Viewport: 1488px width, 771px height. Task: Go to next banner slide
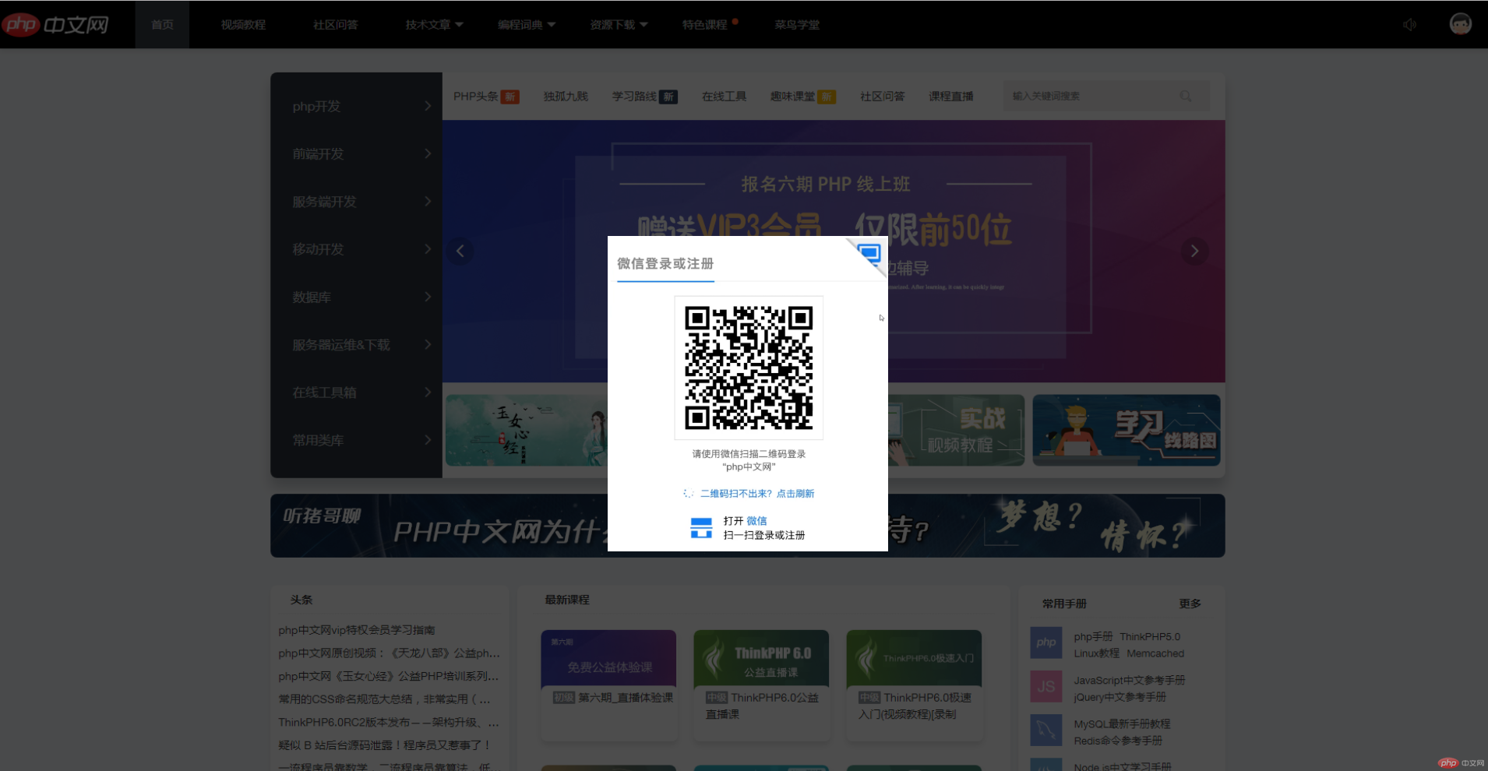pos(1194,251)
